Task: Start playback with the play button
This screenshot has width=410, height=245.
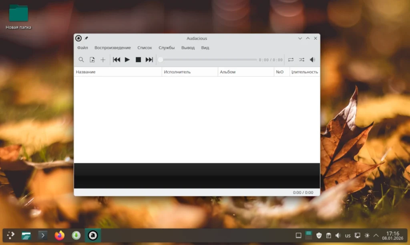Action: click(127, 60)
